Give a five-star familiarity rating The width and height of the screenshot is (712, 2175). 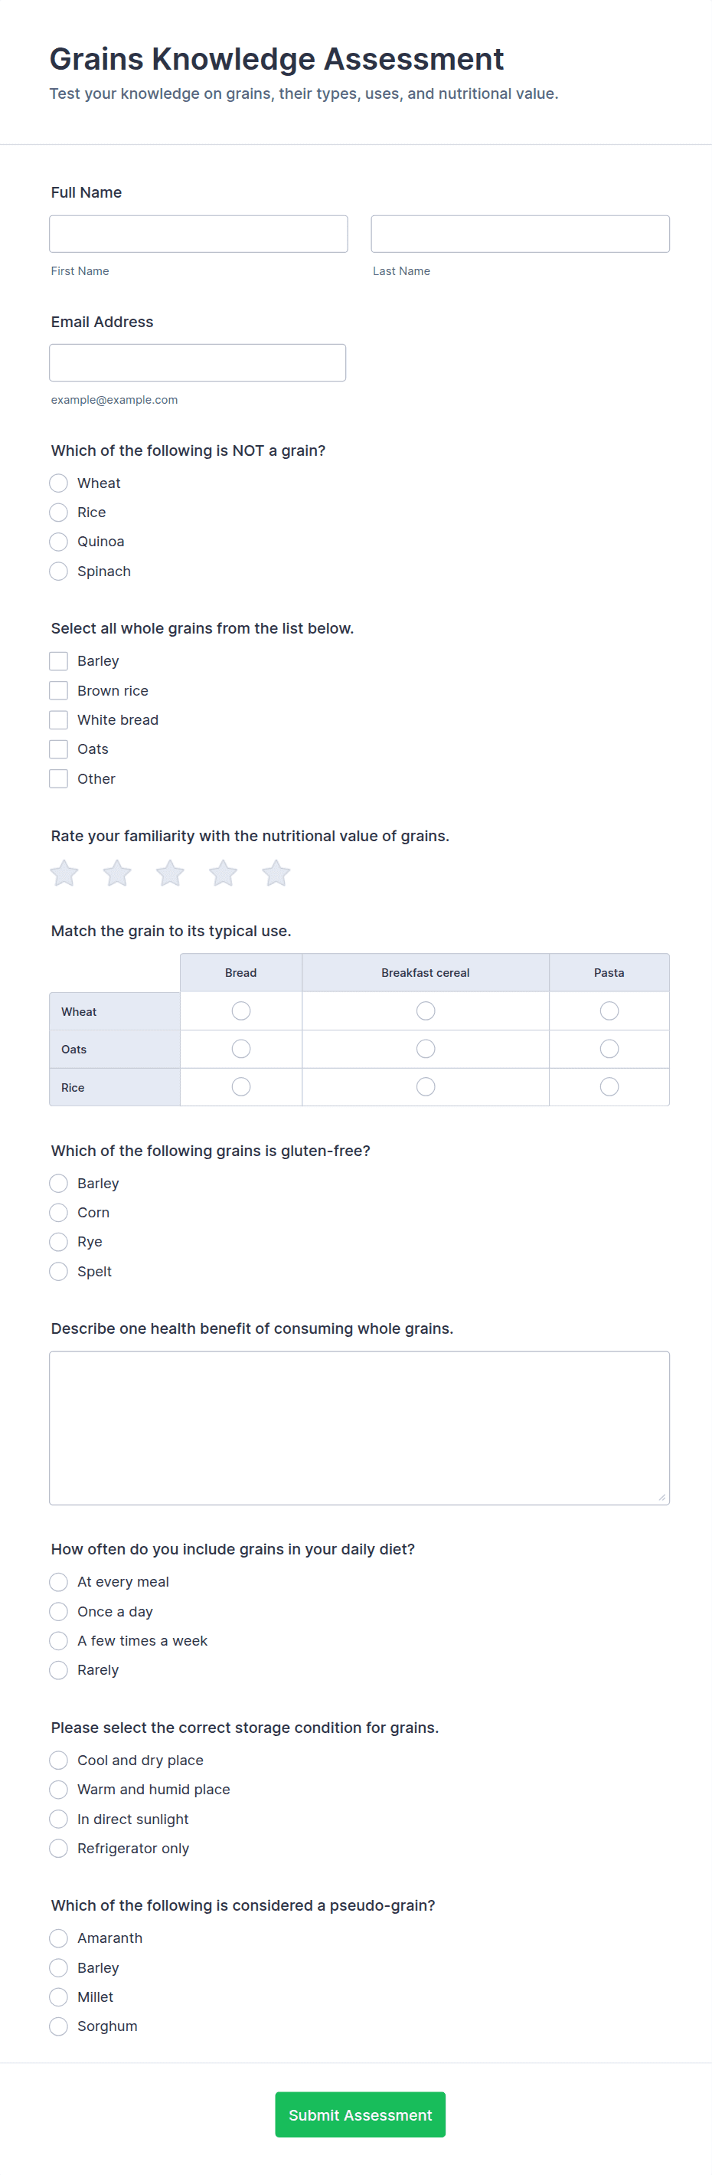[276, 873]
